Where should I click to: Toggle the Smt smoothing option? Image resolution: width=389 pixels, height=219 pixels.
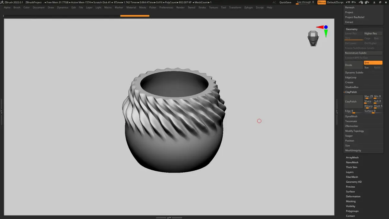coord(373,63)
